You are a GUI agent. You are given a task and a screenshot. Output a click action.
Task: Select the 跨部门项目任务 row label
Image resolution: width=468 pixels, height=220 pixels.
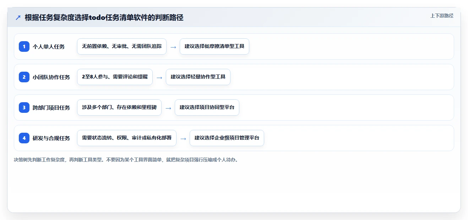pyautogui.click(x=51, y=108)
